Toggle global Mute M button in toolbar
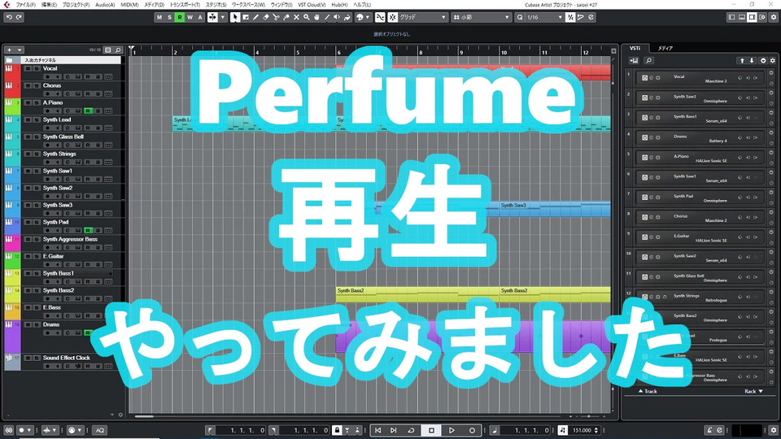Viewport: 781px width, 439px height. [159, 17]
